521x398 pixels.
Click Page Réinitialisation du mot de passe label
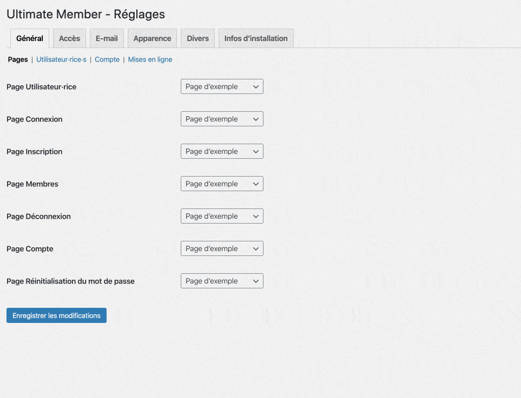(71, 281)
